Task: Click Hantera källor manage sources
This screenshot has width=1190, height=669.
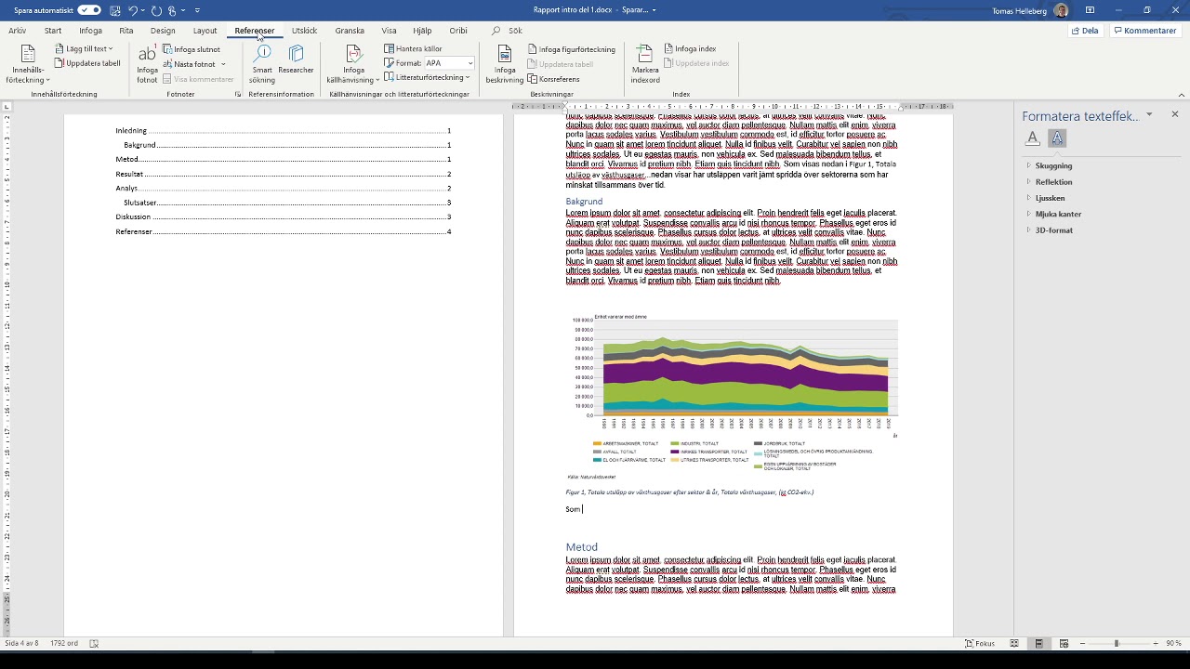Action: 413,48
